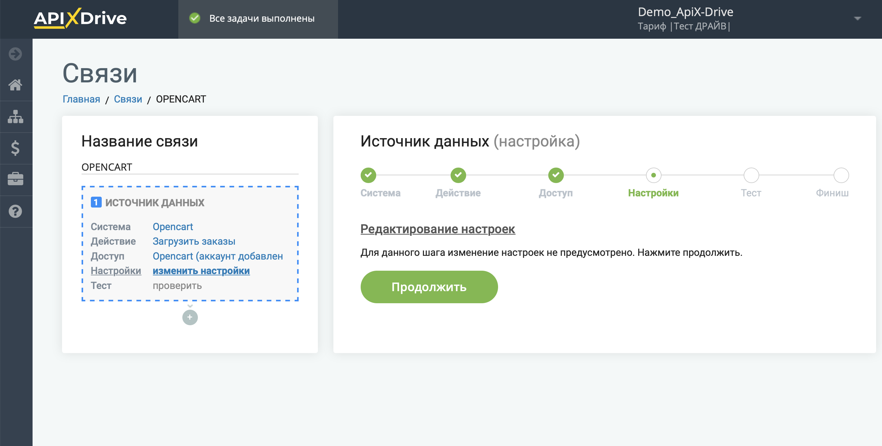
Task: Go to Доступ step circle
Action: 556,175
